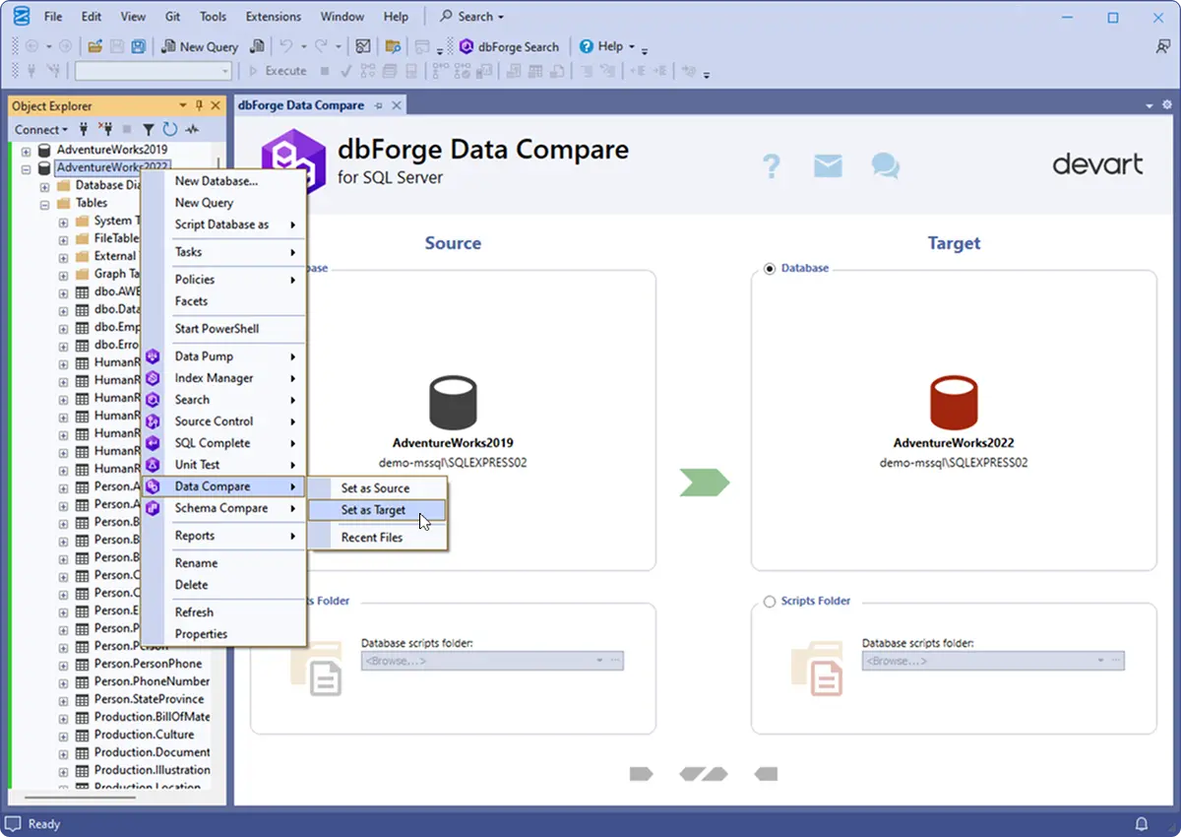
Task: Collapse the Tables folder in tree
Action: coord(45,203)
